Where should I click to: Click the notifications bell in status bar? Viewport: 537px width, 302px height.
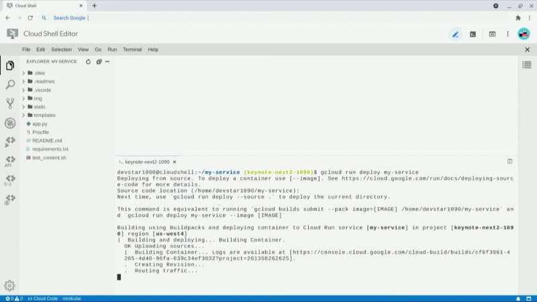(518, 299)
